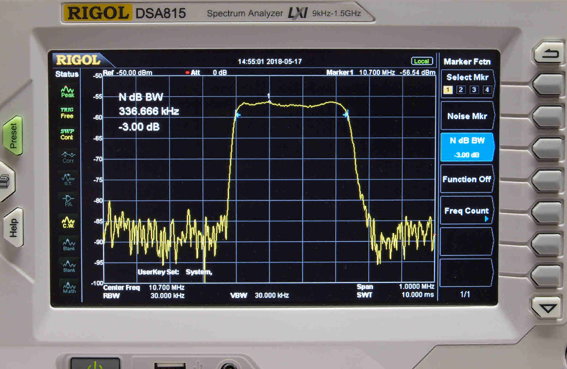Click the TRIG Free status indicator
The width and height of the screenshot is (567, 369).
pos(67,113)
